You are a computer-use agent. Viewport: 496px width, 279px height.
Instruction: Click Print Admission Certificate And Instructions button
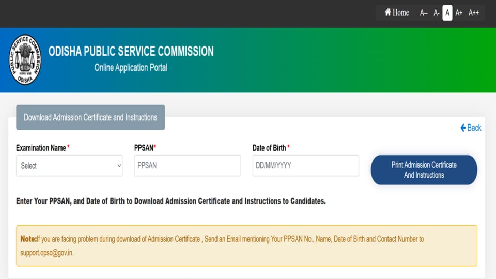click(x=424, y=170)
